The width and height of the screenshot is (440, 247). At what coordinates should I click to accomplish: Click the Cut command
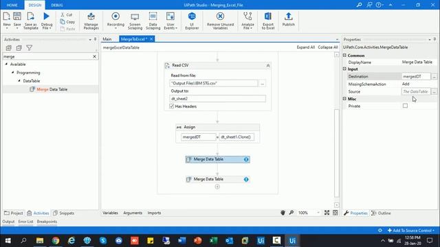pyautogui.click(x=67, y=14)
